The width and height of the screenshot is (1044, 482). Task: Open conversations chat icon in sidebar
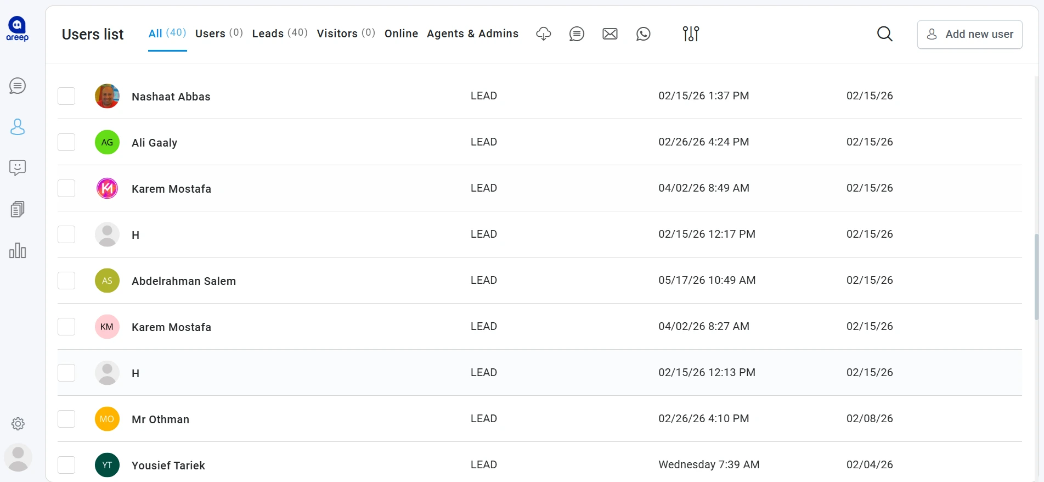(18, 86)
